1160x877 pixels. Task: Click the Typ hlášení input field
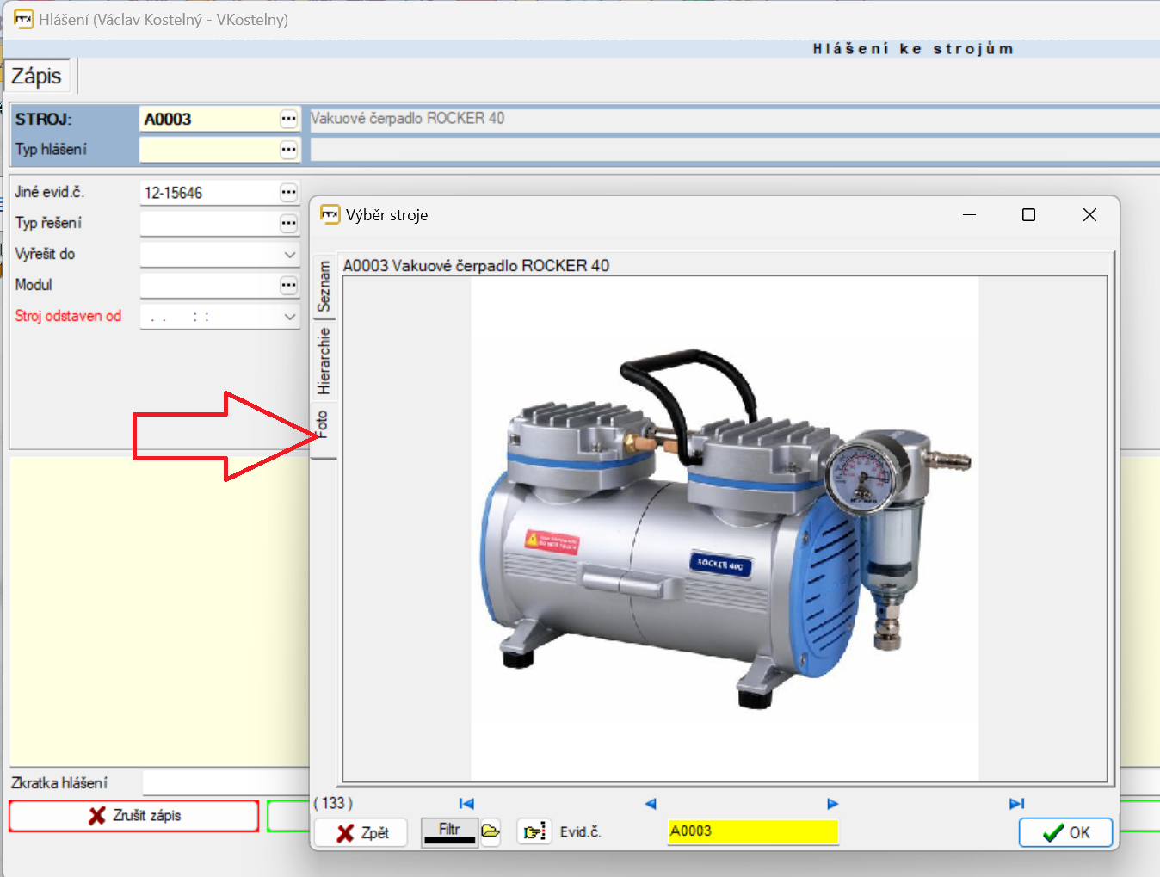209,150
